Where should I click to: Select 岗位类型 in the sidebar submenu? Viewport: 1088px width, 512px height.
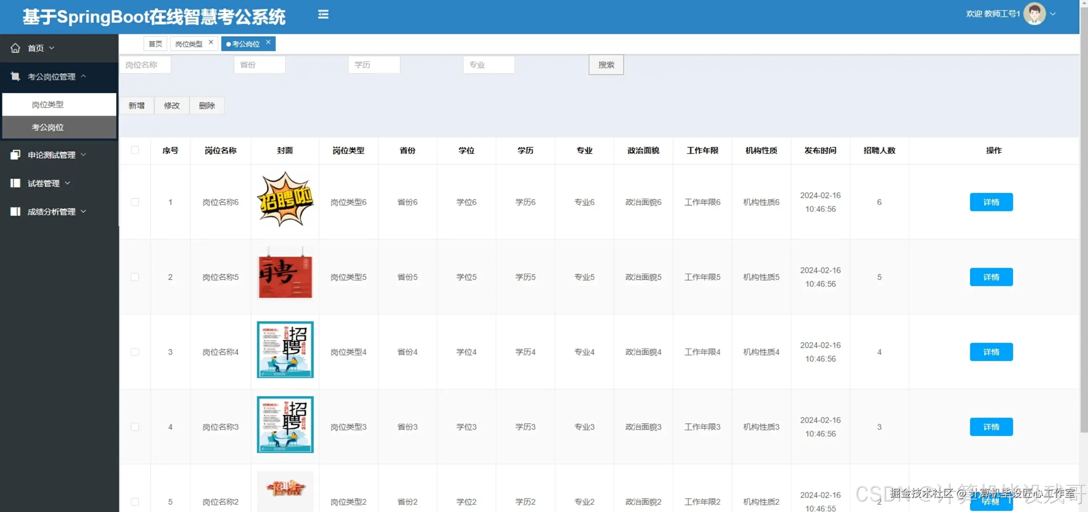click(x=48, y=105)
